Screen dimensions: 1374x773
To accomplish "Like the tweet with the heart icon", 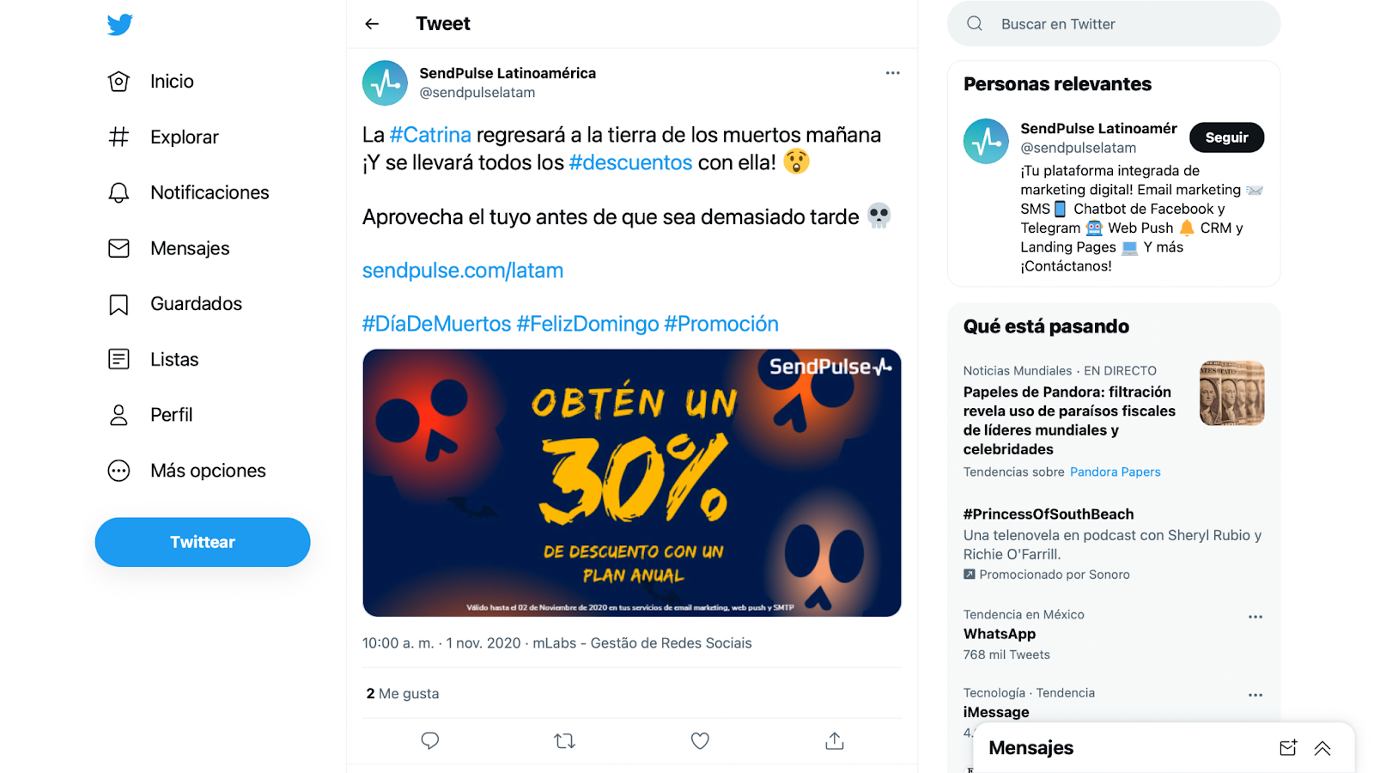I will click(x=700, y=740).
